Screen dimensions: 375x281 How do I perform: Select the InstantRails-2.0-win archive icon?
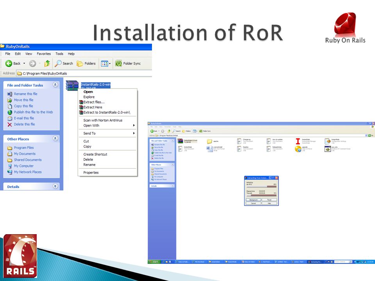click(72, 85)
